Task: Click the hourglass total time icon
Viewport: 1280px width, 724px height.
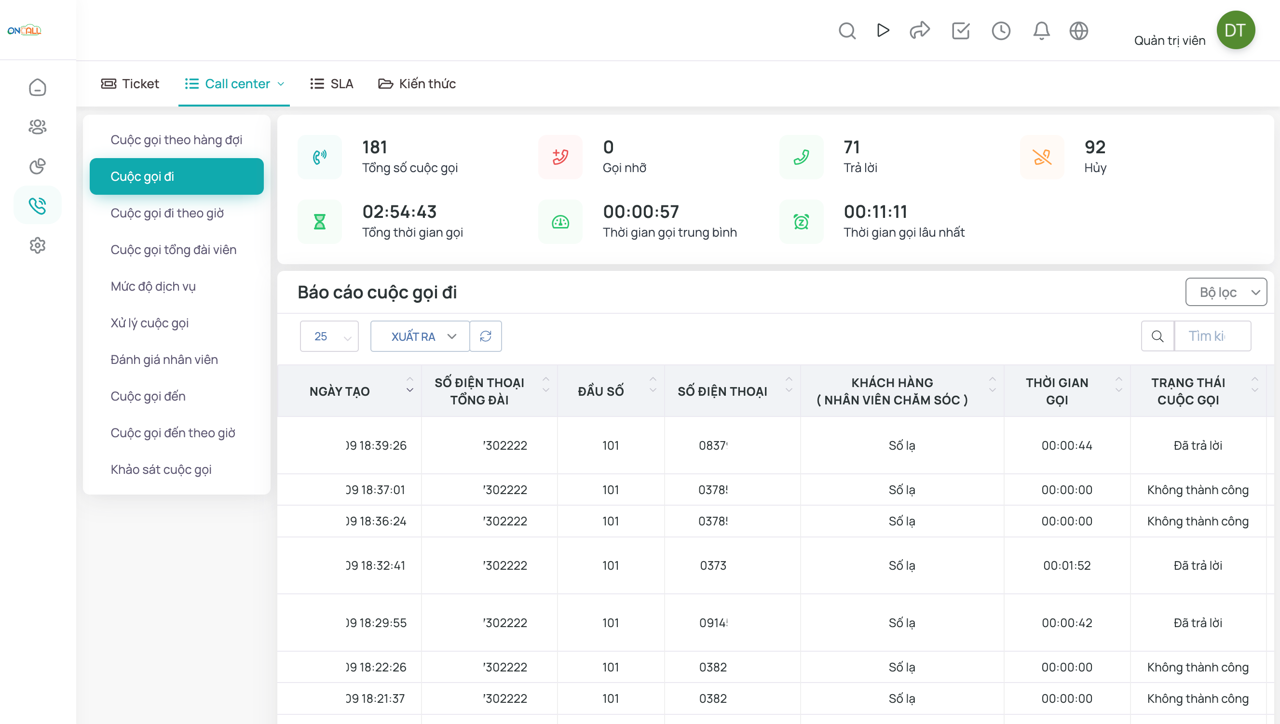Action: click(x=319, y=222)
